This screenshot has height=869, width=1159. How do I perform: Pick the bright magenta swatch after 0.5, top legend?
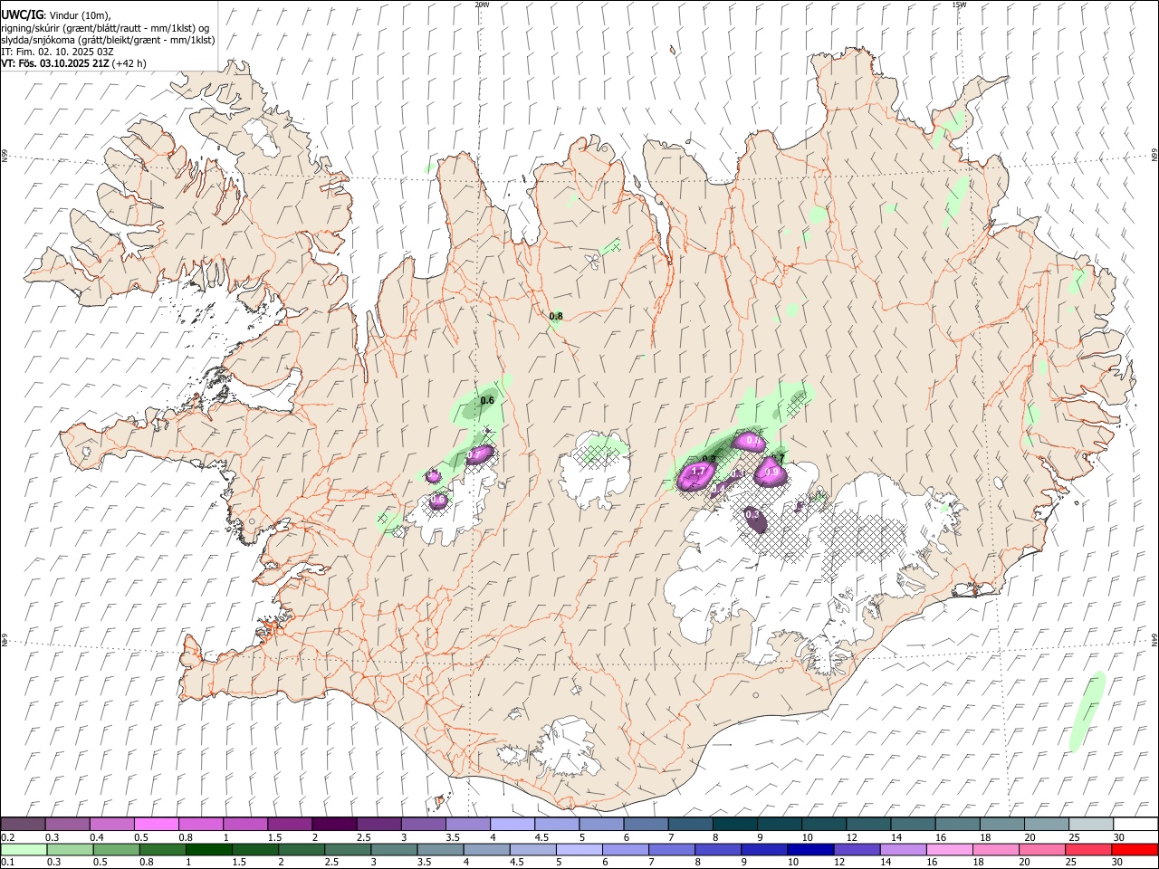coord(156,824)
